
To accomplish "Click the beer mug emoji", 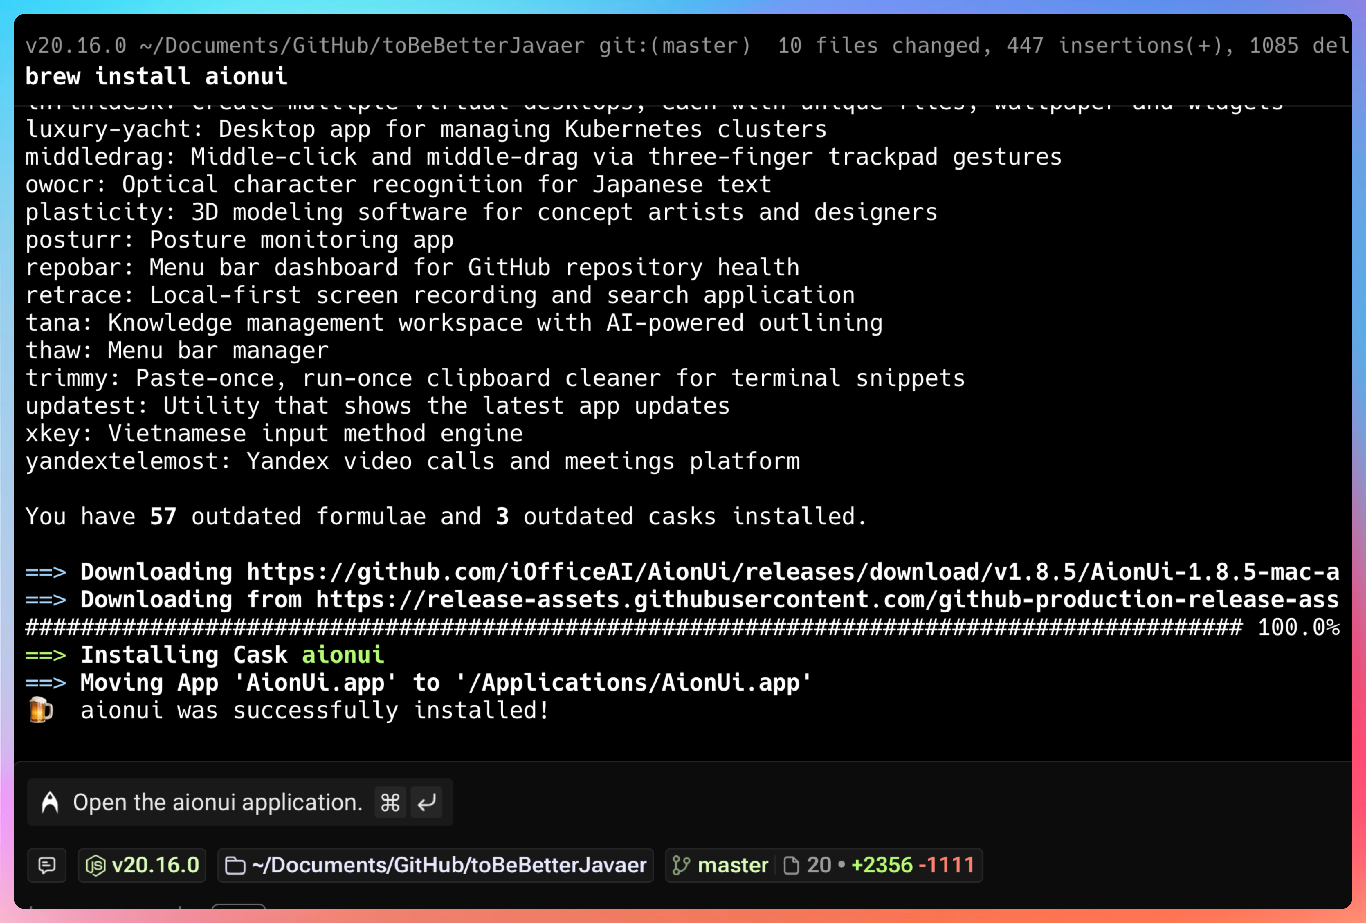I will pyautogui.click(x=40, y=710).
